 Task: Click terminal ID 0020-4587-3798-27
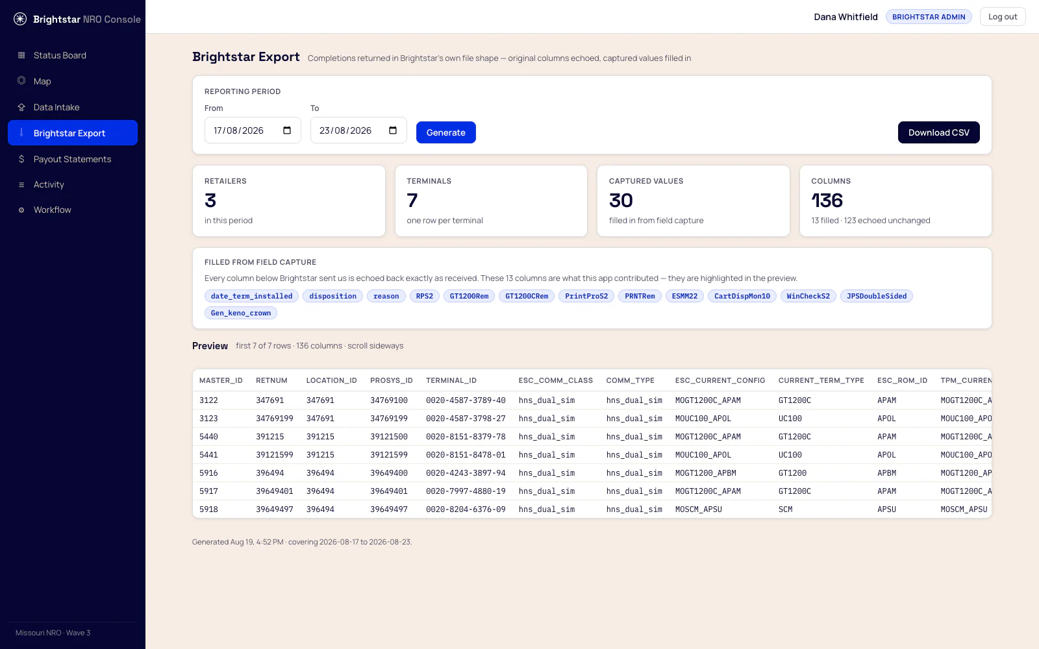point(466,419)
